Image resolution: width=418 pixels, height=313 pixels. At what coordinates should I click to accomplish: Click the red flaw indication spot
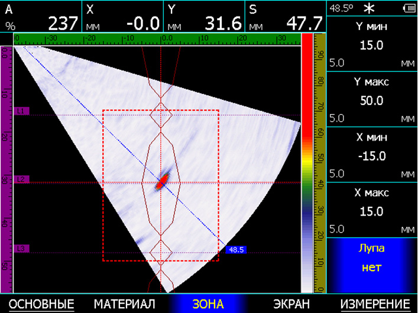click(161, 180)
